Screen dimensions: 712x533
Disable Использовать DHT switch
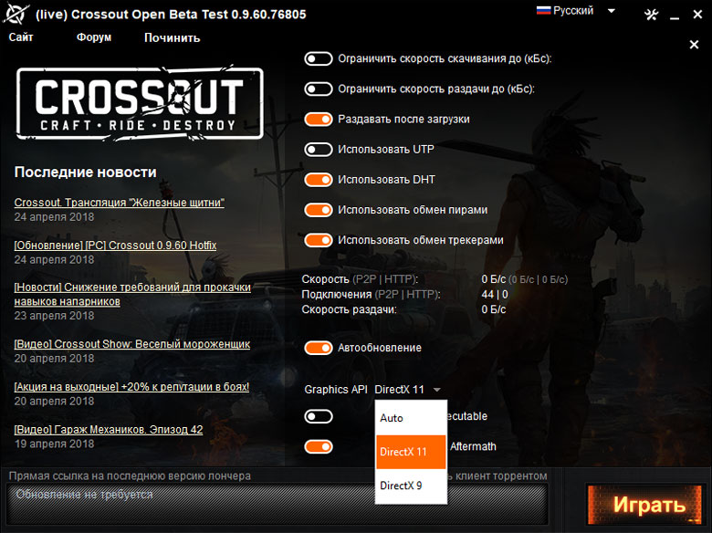(x=319, y=179)
